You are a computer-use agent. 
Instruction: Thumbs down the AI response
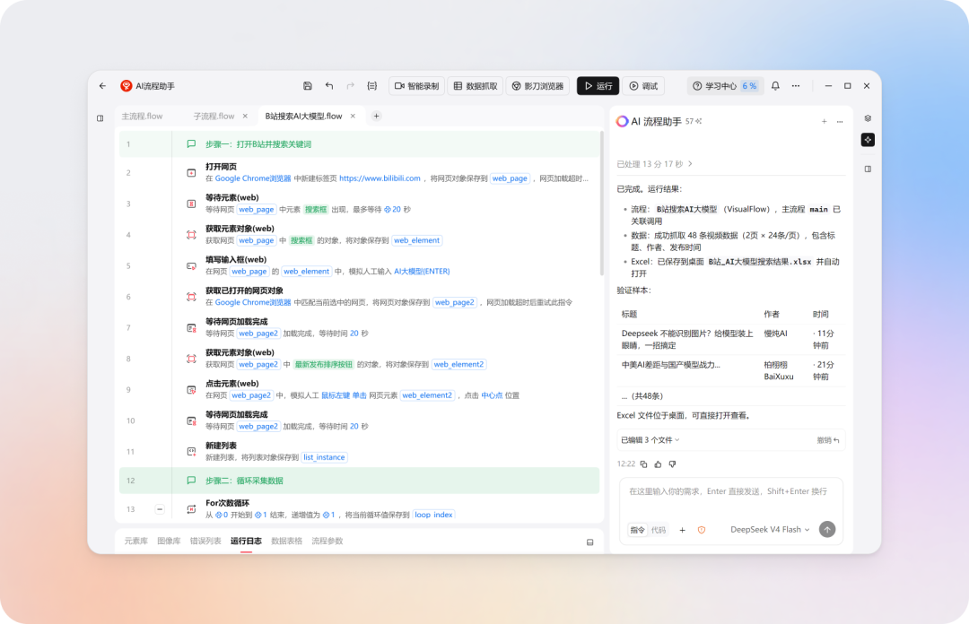(x=672, y=464)
